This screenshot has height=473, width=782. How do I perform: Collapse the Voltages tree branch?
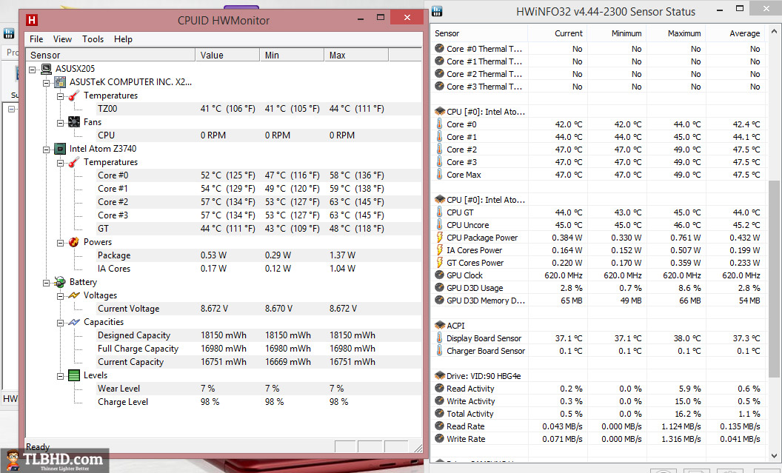pyautogui.click(x=60, y=297)
